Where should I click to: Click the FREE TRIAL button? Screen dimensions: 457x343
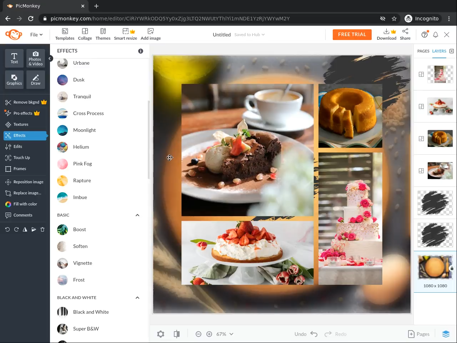(x=352, y=35)
